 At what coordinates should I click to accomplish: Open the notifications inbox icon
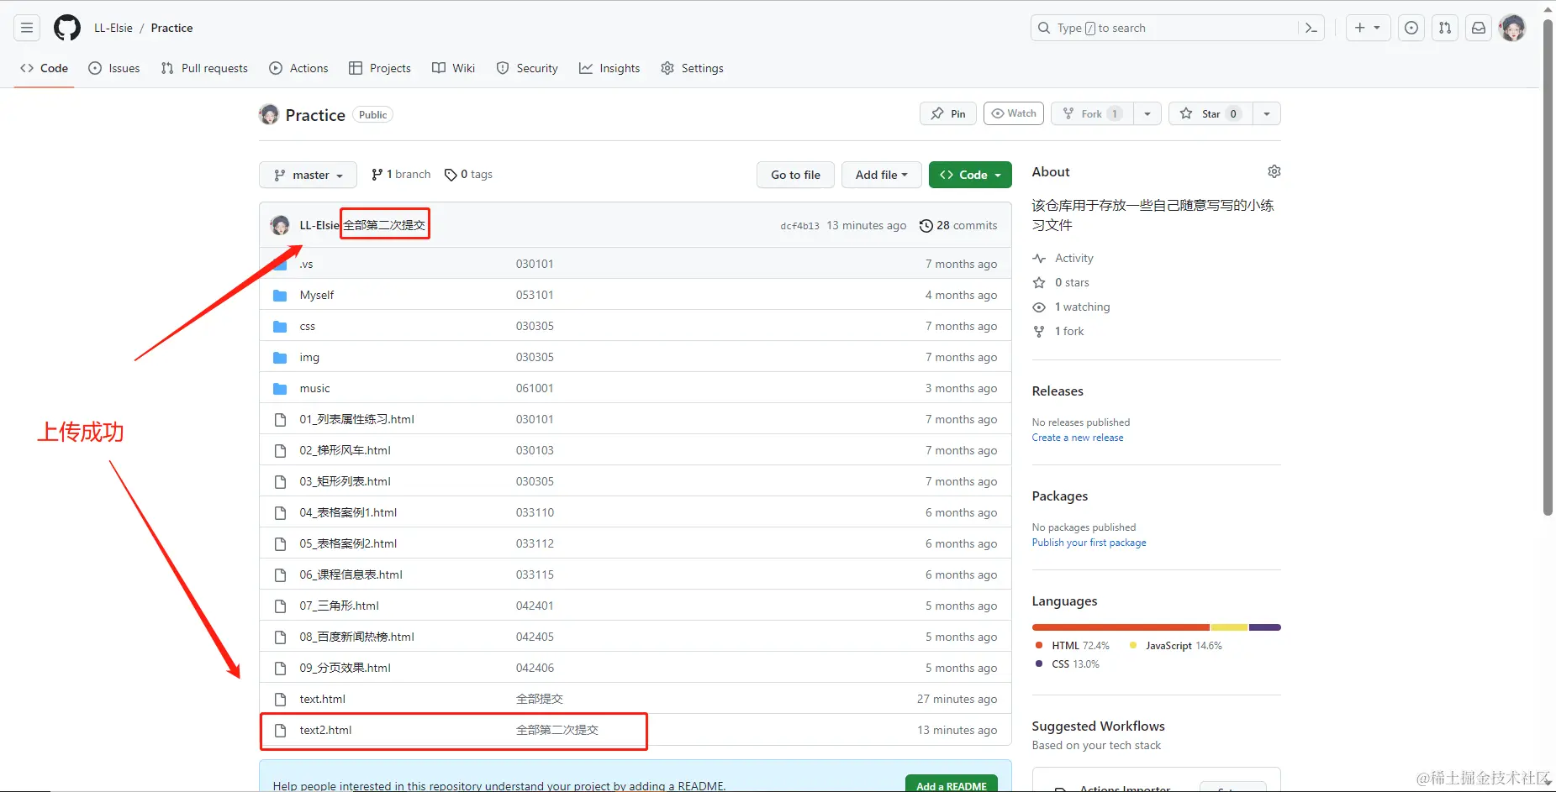[1478, 27]
